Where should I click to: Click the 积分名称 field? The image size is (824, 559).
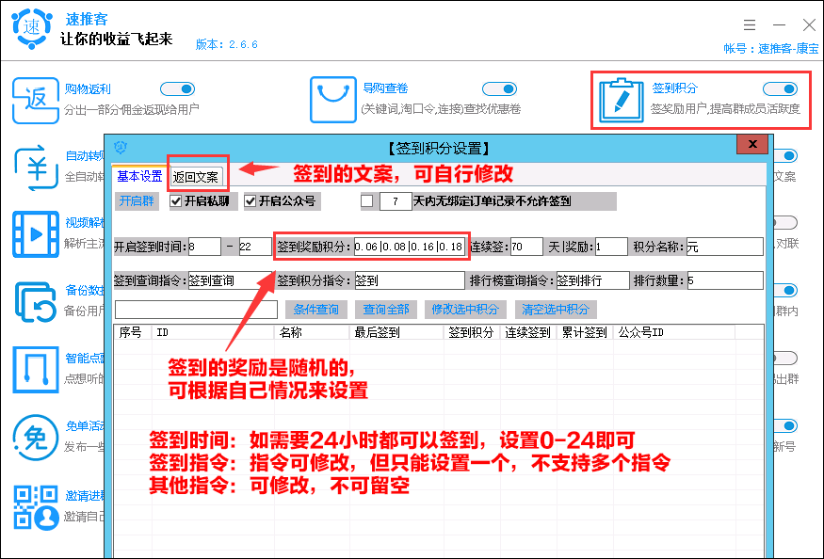click(725, 247)
